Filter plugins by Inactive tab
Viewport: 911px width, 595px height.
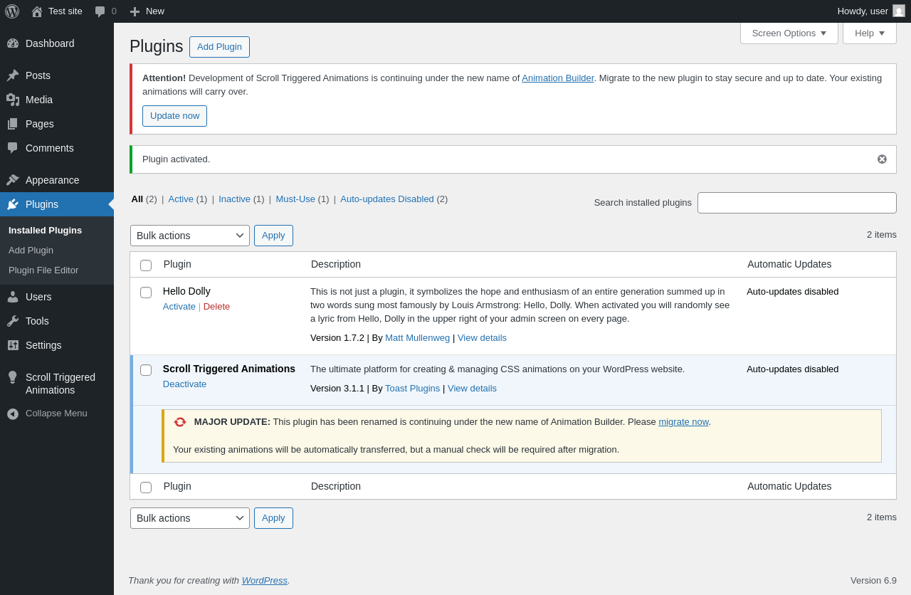[x=234, y=199]
